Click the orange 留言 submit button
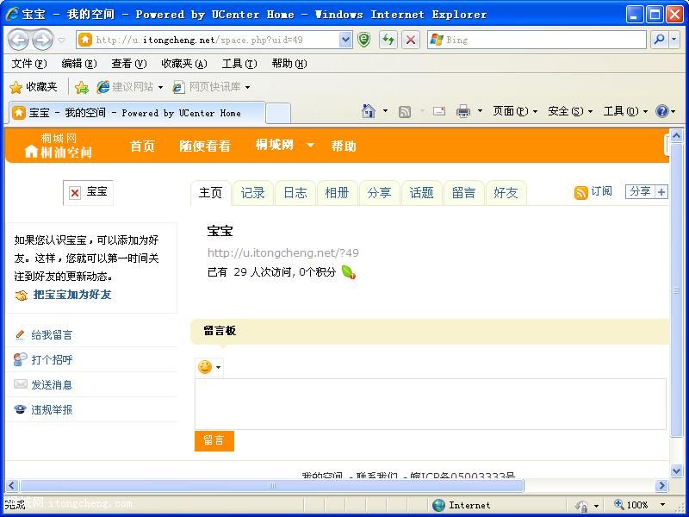Screen dimensions: 689x517 214,440
